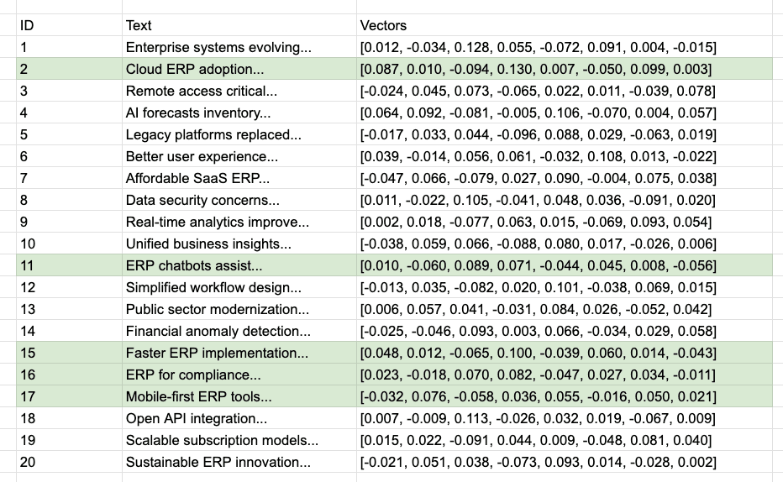
Task: Click the vector cell beside 'Better user experience...'
Action: pyautogui.click(x=538, y=156)
